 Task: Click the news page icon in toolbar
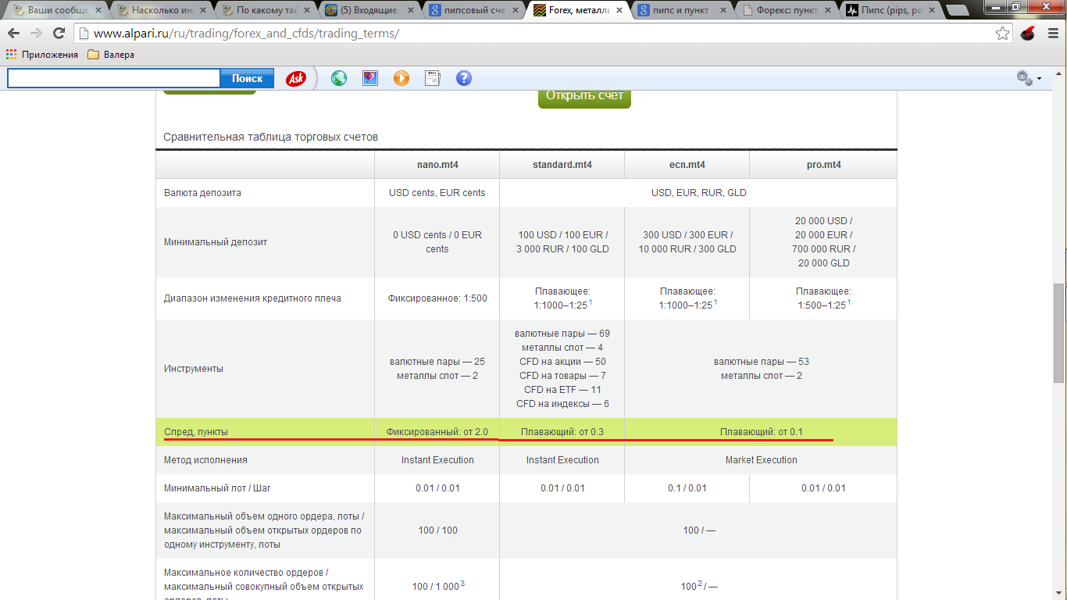[433, 78]
